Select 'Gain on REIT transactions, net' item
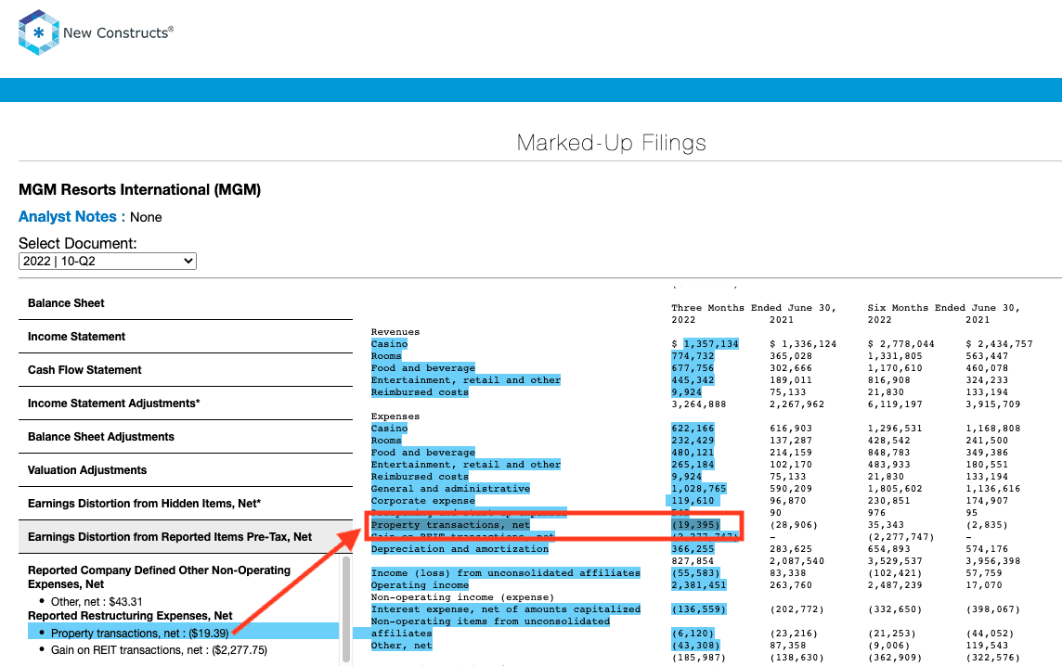 (159, 649)
